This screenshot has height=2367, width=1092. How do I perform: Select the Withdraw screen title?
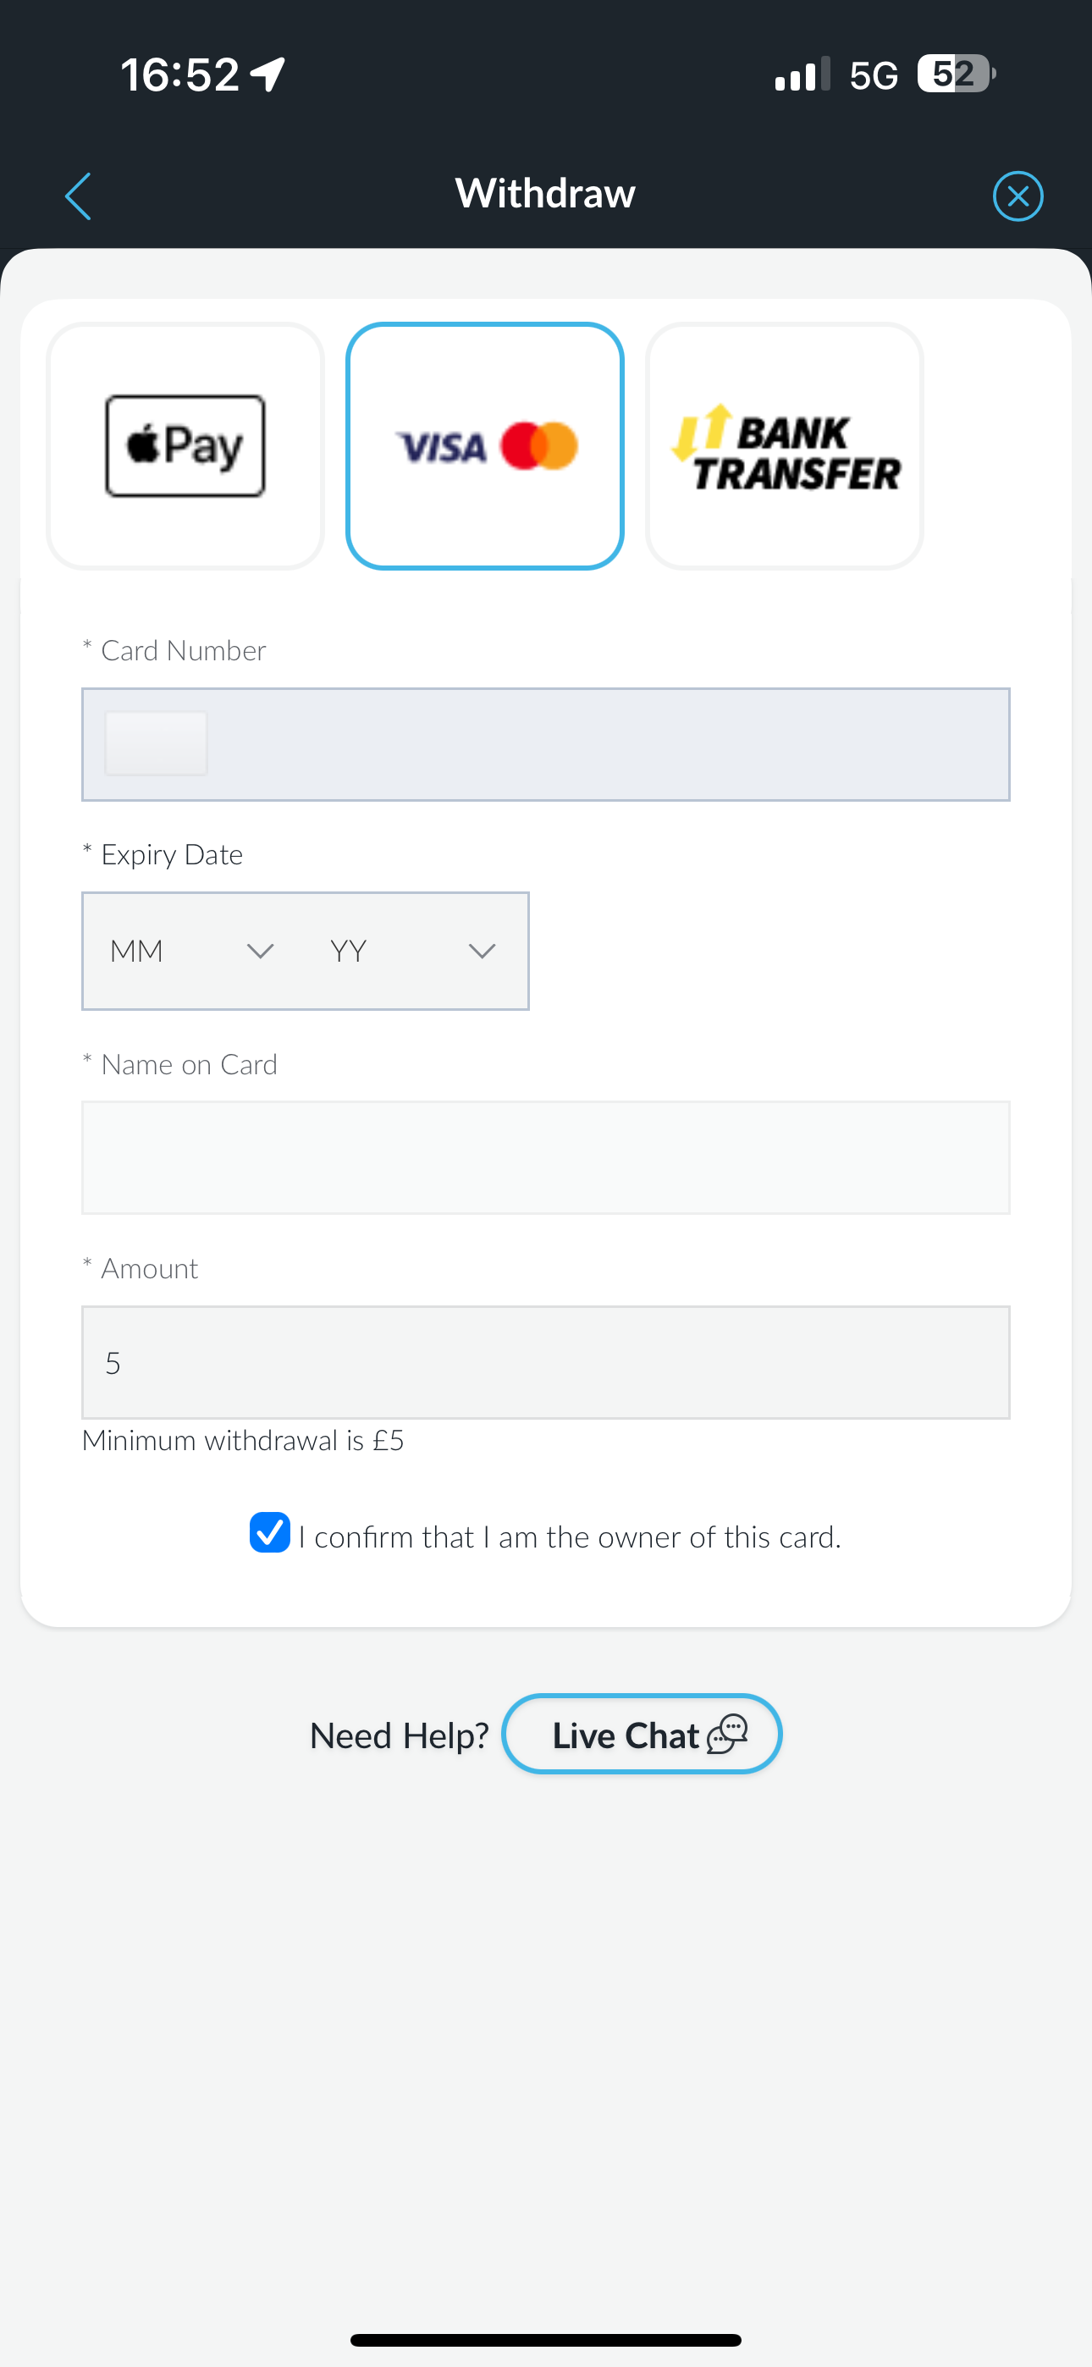pos(544,193)
